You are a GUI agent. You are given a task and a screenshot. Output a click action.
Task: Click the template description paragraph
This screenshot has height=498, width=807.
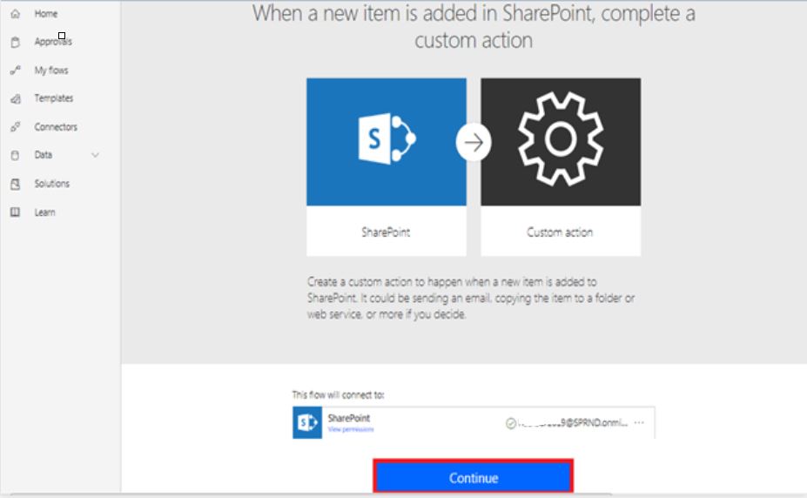[x=471, y=298]
